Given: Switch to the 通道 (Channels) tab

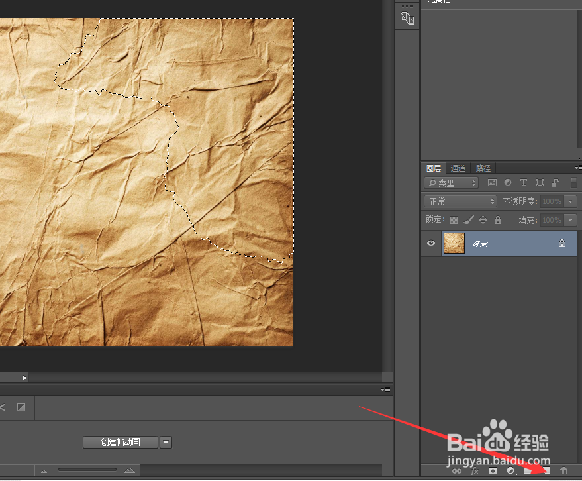Looking at the screenshot, I should point(458,168).
